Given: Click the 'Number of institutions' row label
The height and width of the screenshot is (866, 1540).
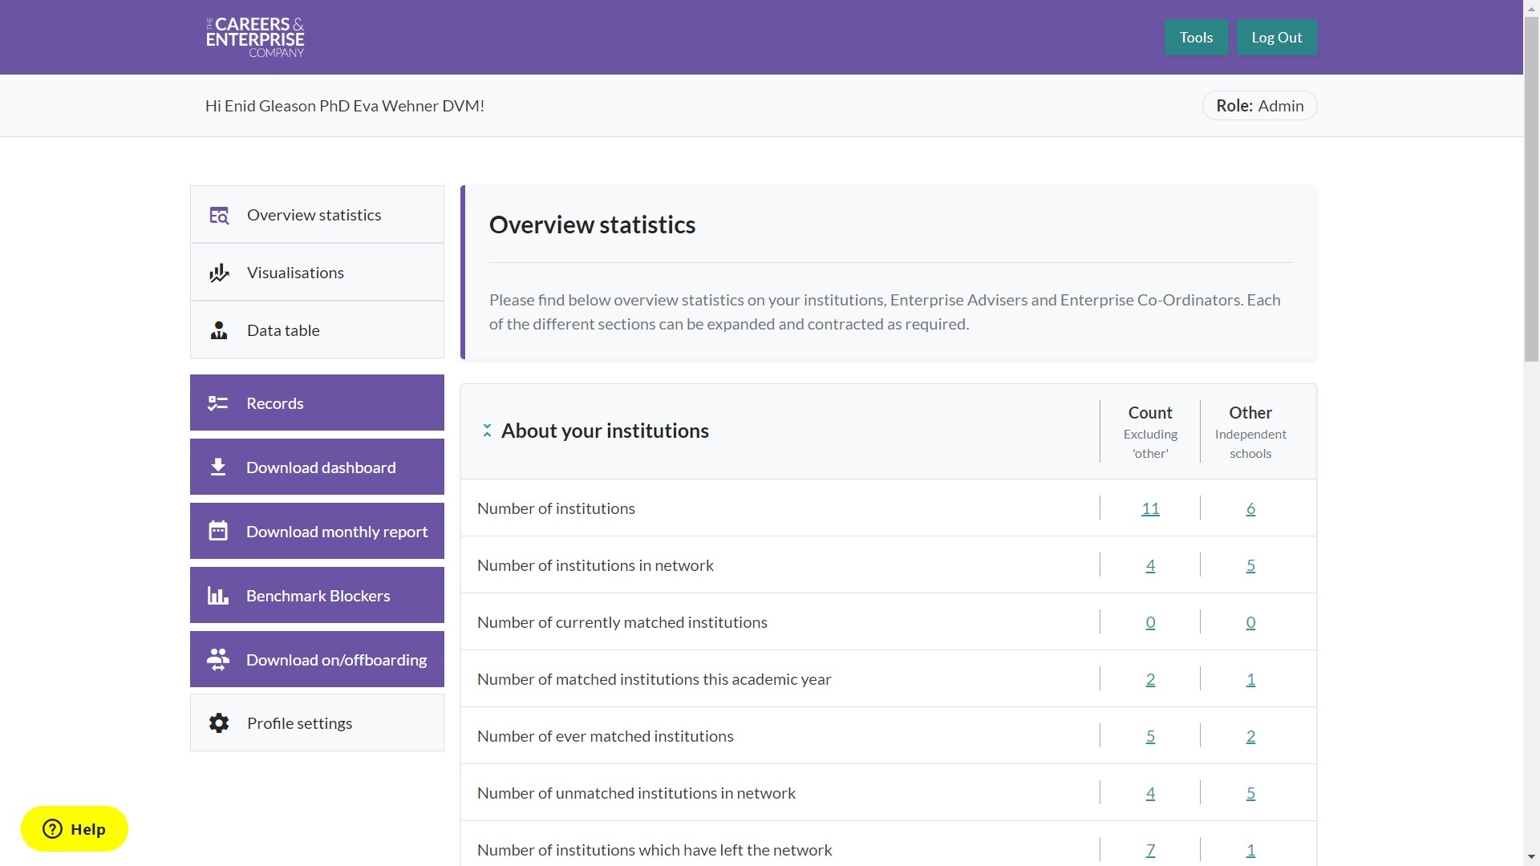Looking at the screenshot, I should click(x=556, y=508).
